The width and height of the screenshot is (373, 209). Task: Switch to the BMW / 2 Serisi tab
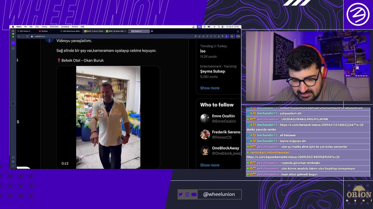tap(94, 31)
